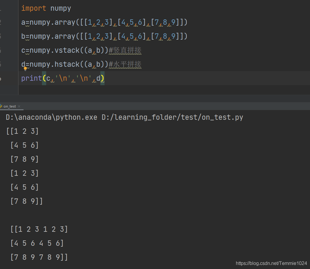310x269 pixels.
Task: Click the '[4 5 6 4 5 6]' output row
Action: 37,243
